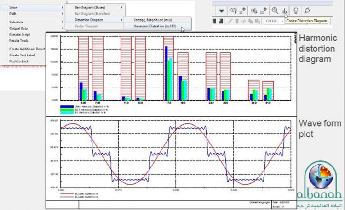
Task: Click the black downward triangle toolbar icon
Action: pyautogui.click(x=221, y=10)
